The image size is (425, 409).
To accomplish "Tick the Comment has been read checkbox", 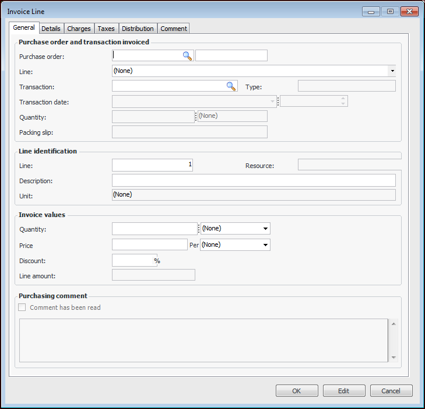I will pyautogui.click(x=23, y=307).
